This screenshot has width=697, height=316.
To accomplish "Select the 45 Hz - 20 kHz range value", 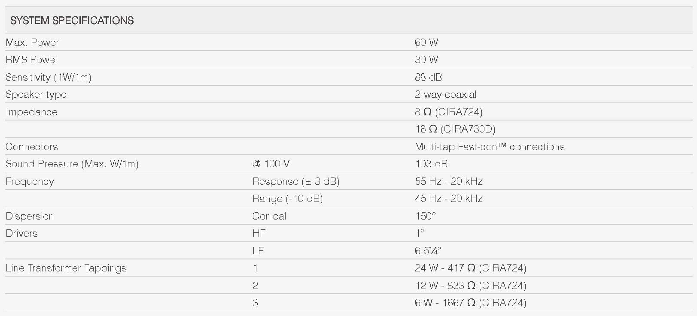I will pyautogui.click(x=448, y=199).
